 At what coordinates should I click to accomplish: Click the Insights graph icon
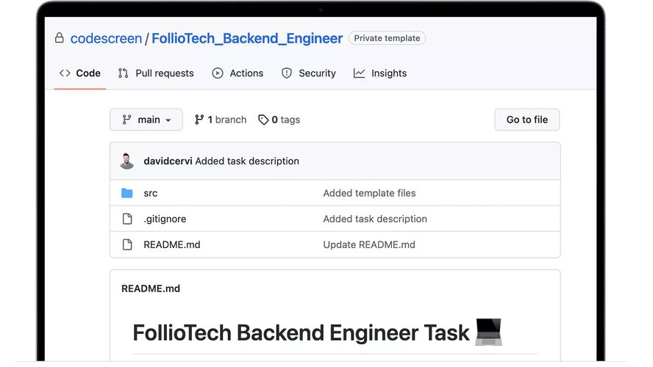tap(359, 73)
